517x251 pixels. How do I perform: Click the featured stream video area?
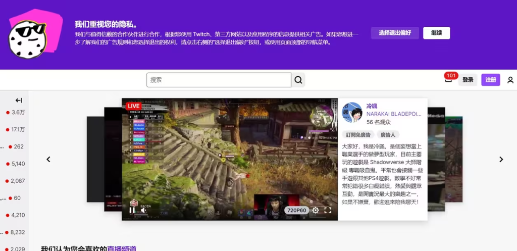pos(230,159)
